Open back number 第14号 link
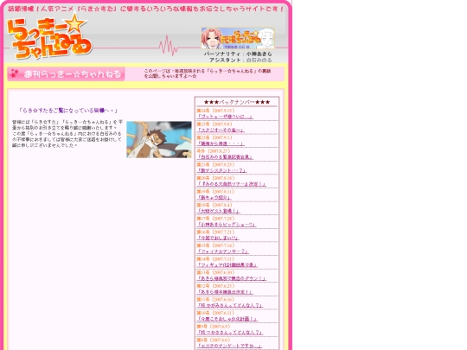Screen dimensions: 467x350 point(227,265)
